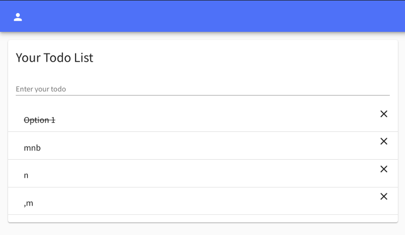The width and height of the screenshot is (405, 235).
Task: Mark the ,m todo text as completed
Action: coord(28,203)
